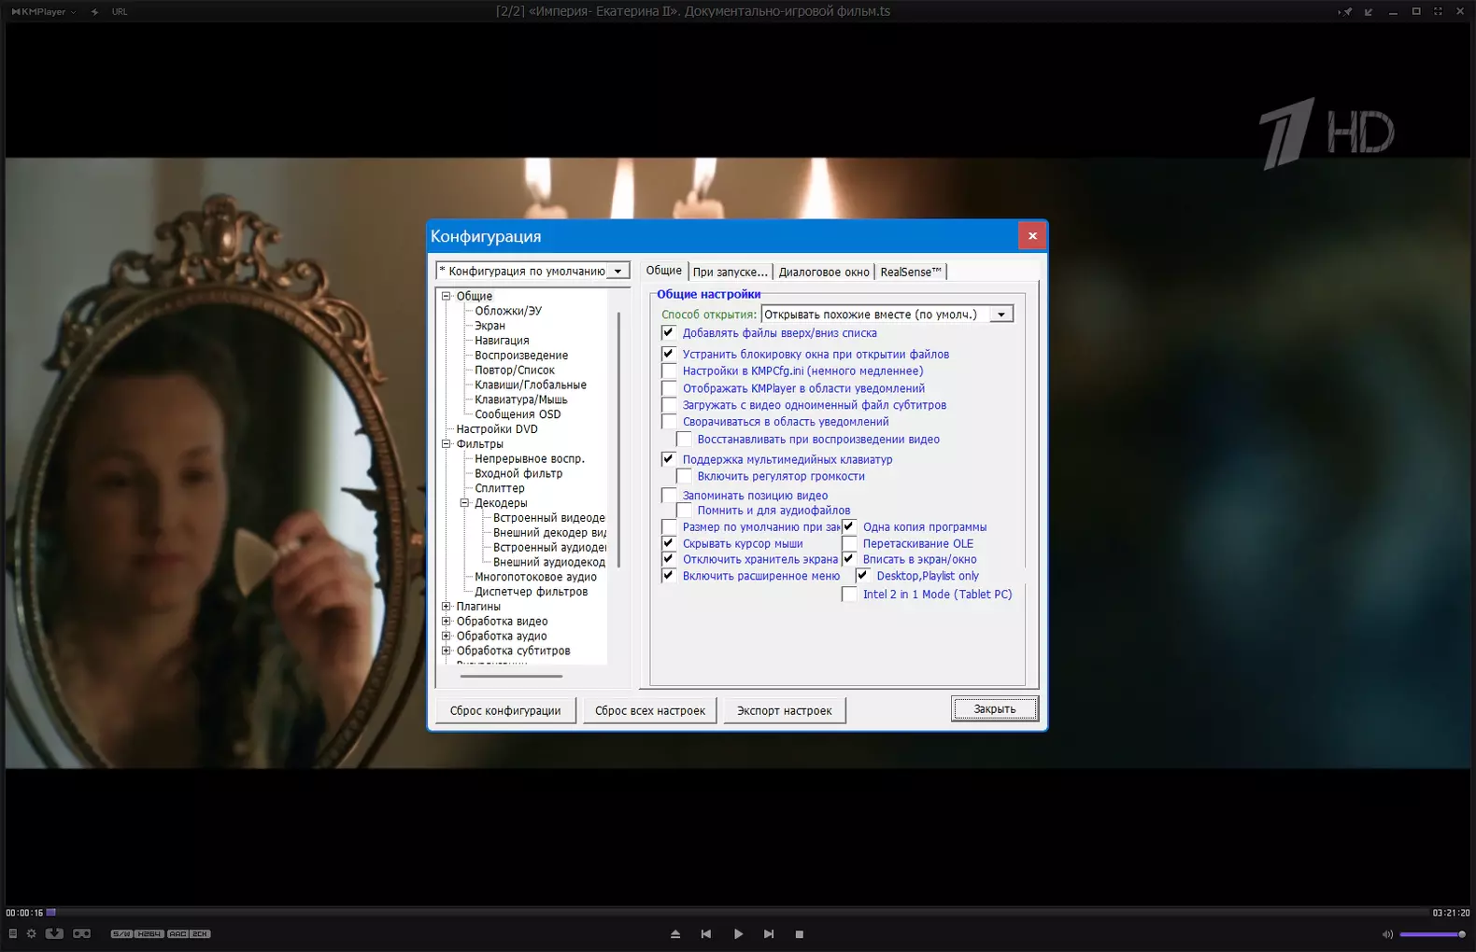Viewport: 1476px width, 952px height.
Task: Enable 'Запоминать позицию видео' checkbox
Action: pyautogui.click(x=669, y=496)
